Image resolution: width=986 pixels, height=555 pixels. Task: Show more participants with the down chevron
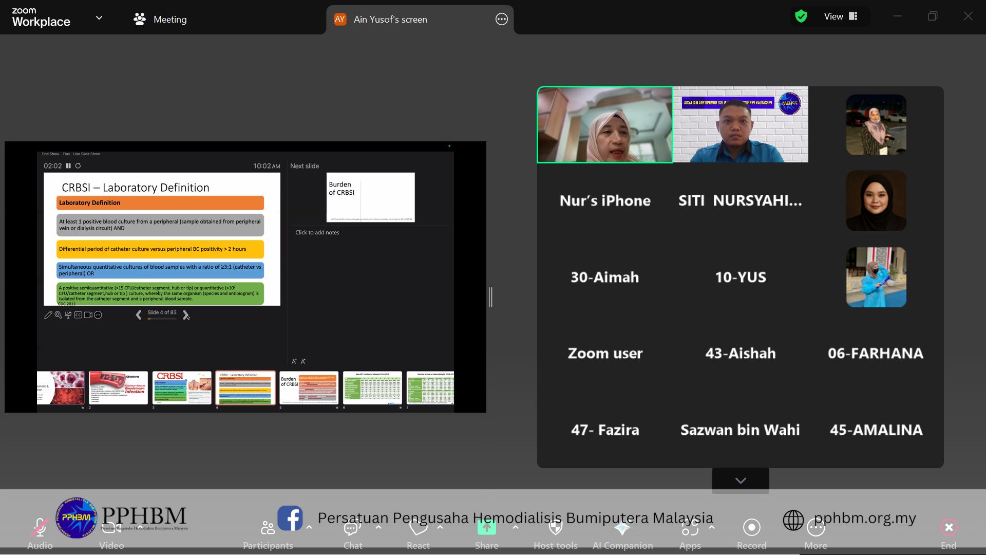pyautogui.click(x=741, y=480)
